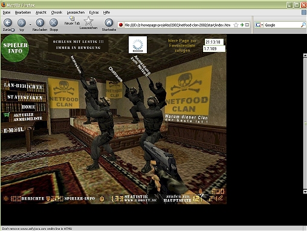
Task: Reload page with Neu laden icon
Action: click(40, 22)
